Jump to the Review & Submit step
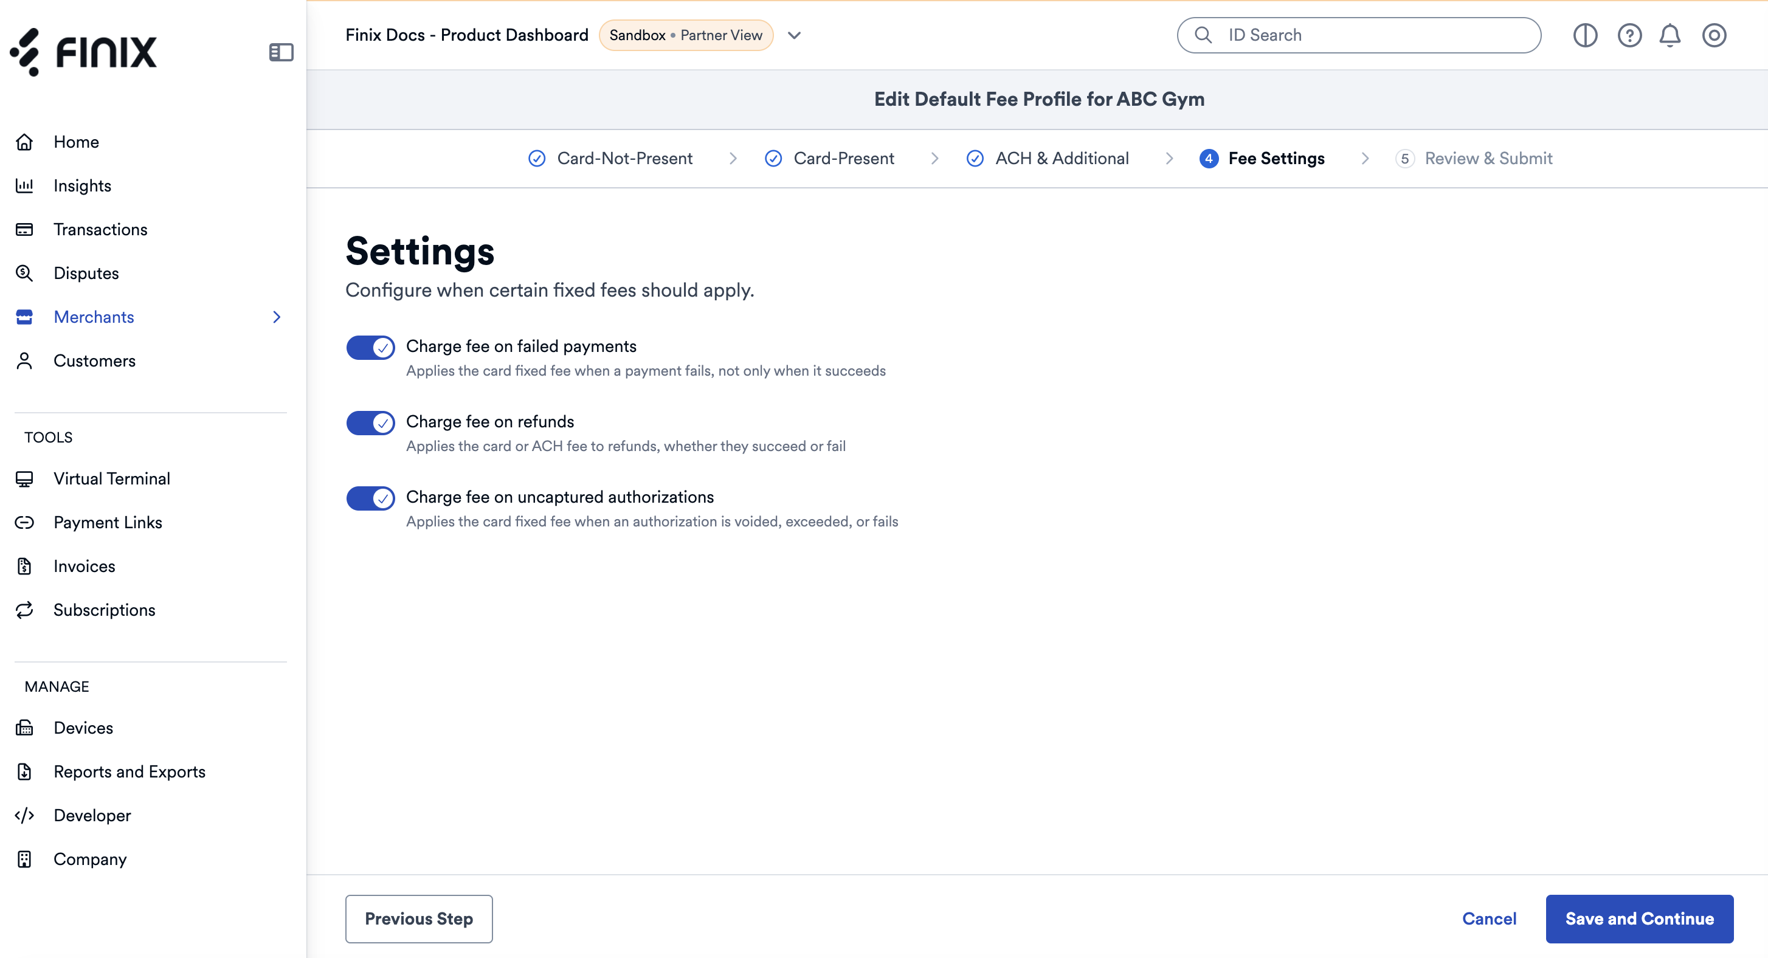 (x=1474, y=159)
